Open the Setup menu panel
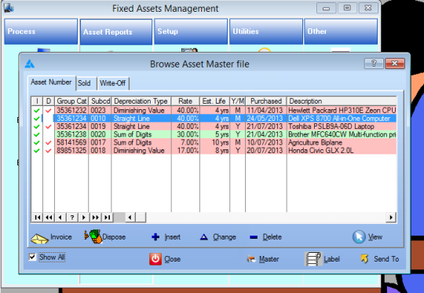Screen dimensions: 424x293 [191, 31]
